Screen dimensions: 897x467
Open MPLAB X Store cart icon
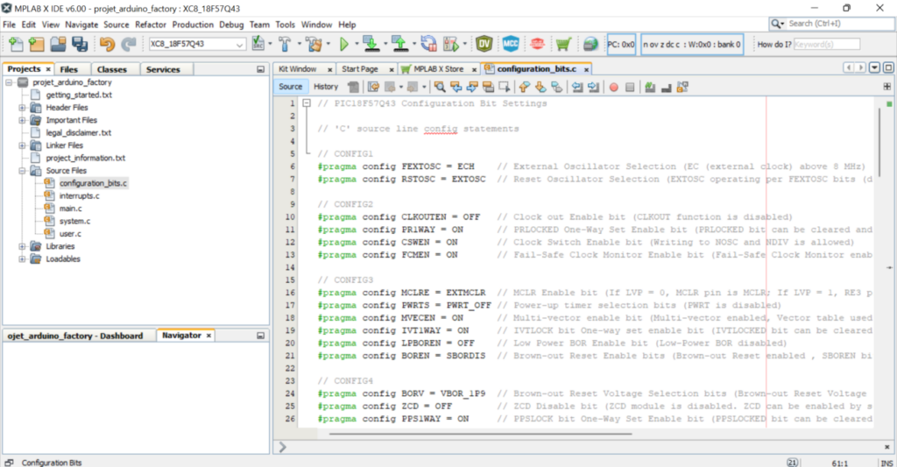coord(563,44)
